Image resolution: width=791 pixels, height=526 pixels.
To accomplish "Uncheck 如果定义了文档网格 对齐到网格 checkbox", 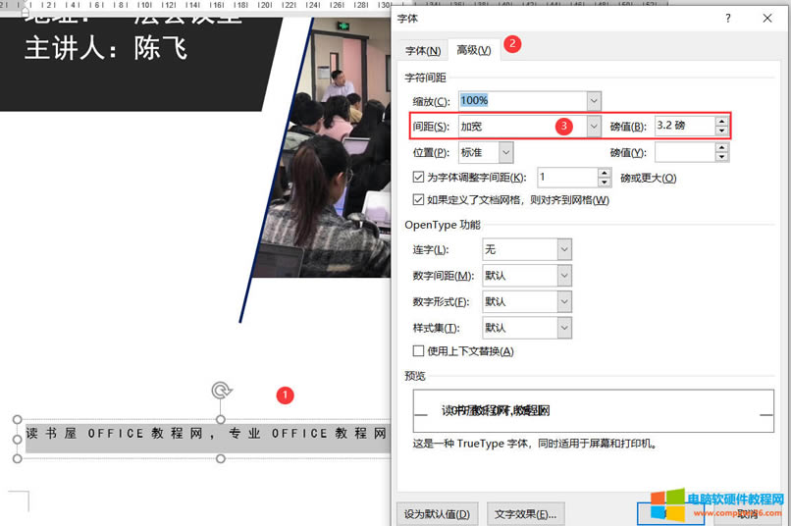I will point(419,200).
